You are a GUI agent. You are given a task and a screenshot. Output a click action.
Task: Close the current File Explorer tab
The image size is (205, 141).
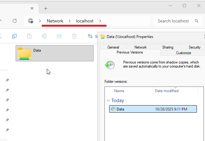[32, 8]
